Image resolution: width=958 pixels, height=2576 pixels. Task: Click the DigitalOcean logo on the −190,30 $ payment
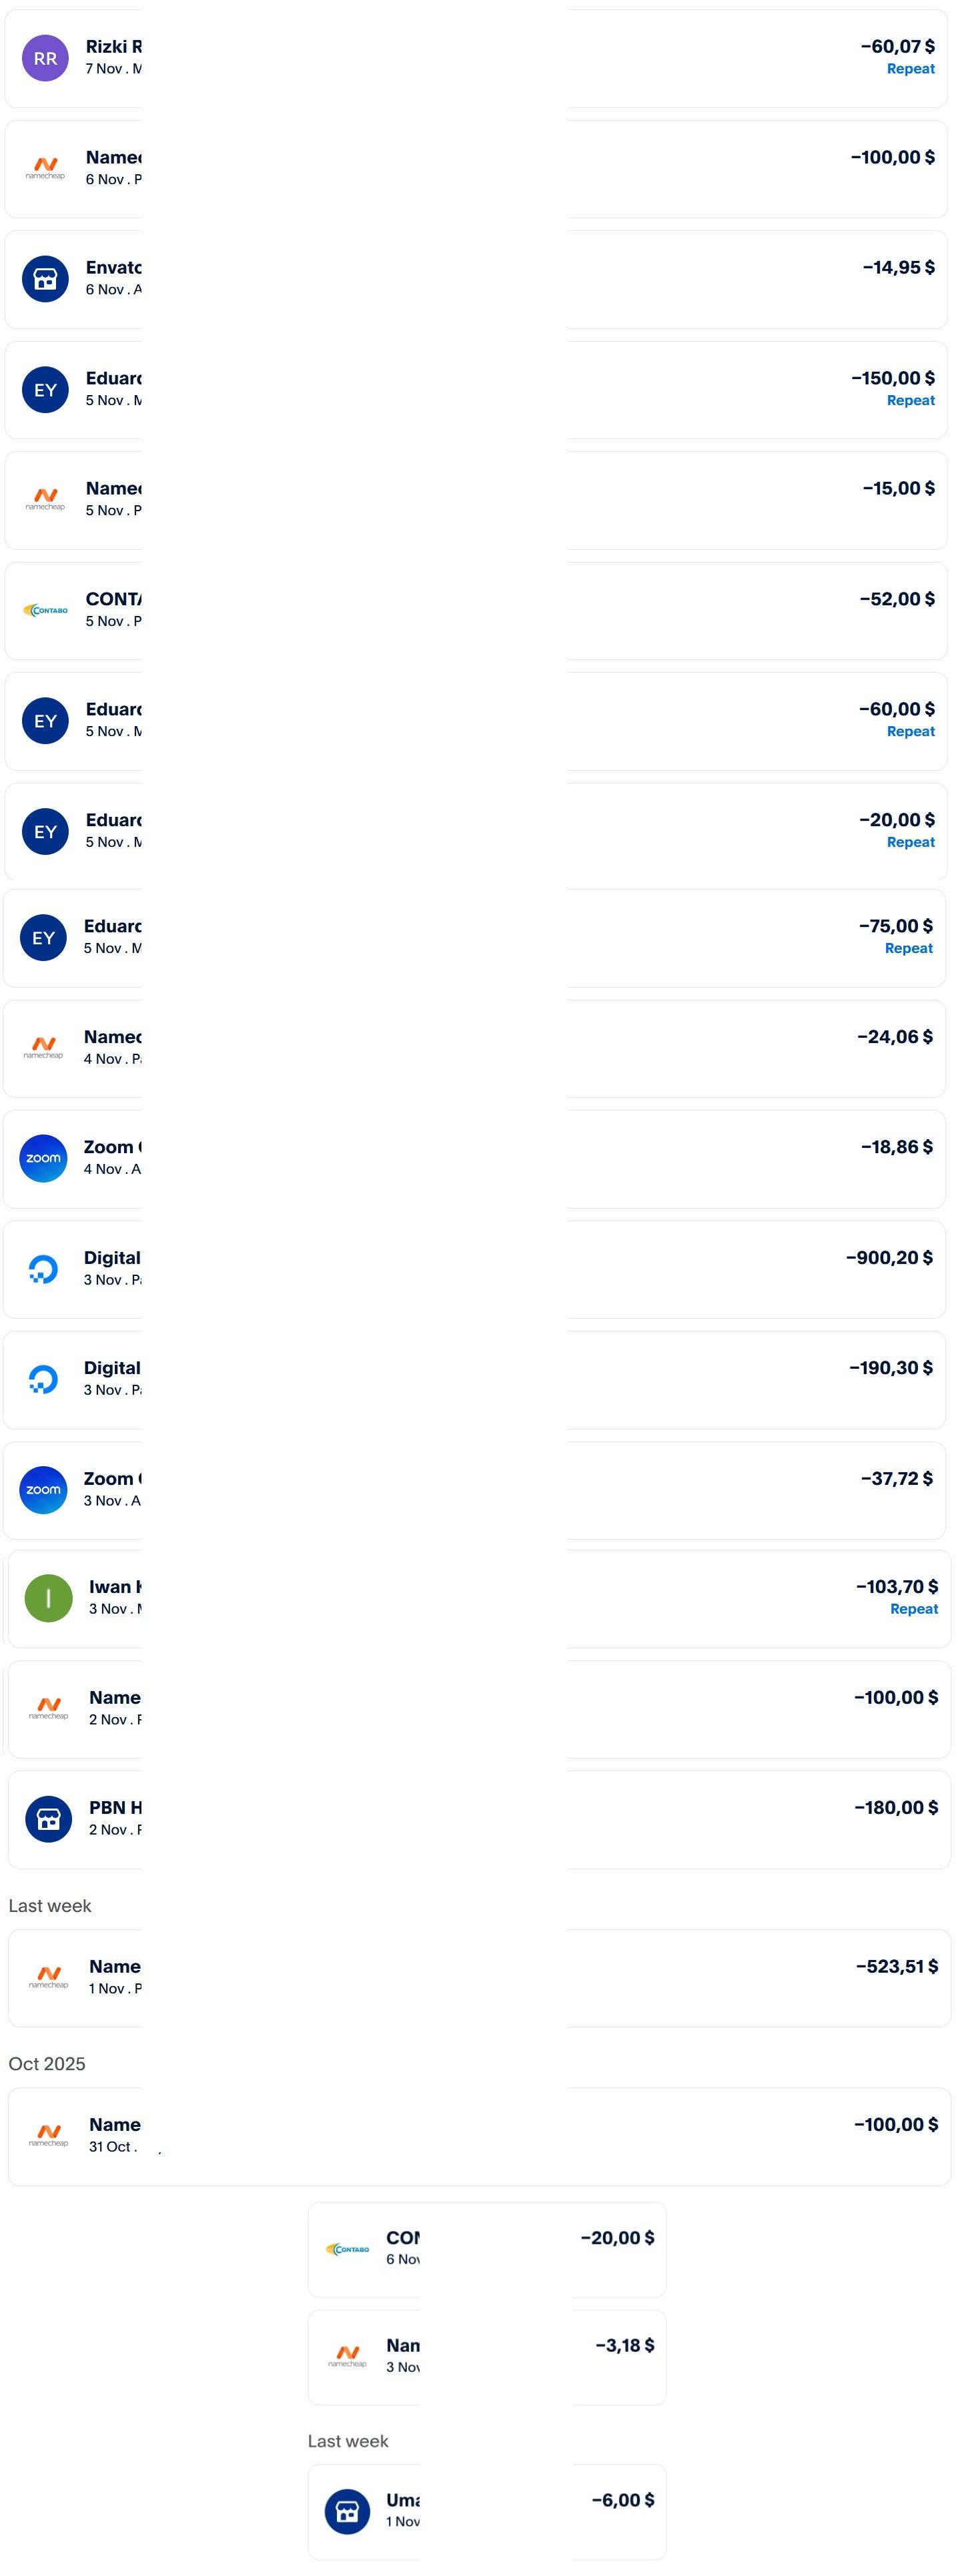click(43, 1380)
